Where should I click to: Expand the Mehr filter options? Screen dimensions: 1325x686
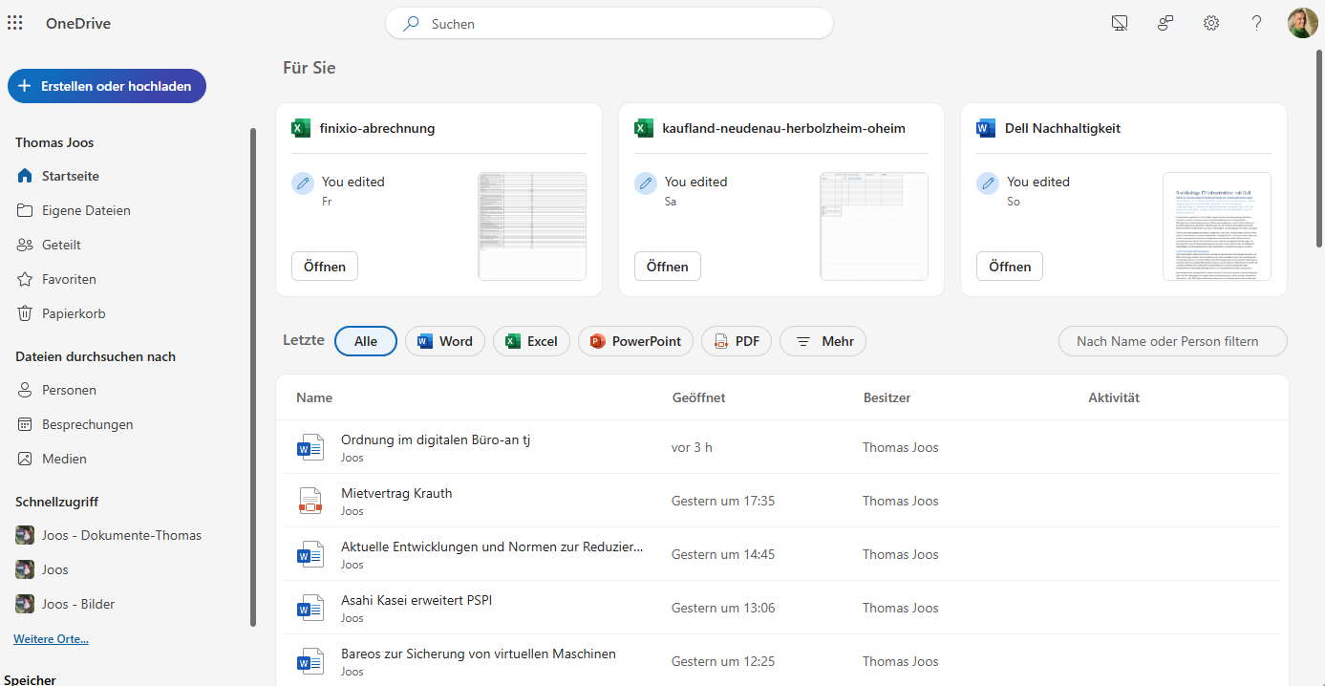[x=823, y=341]
